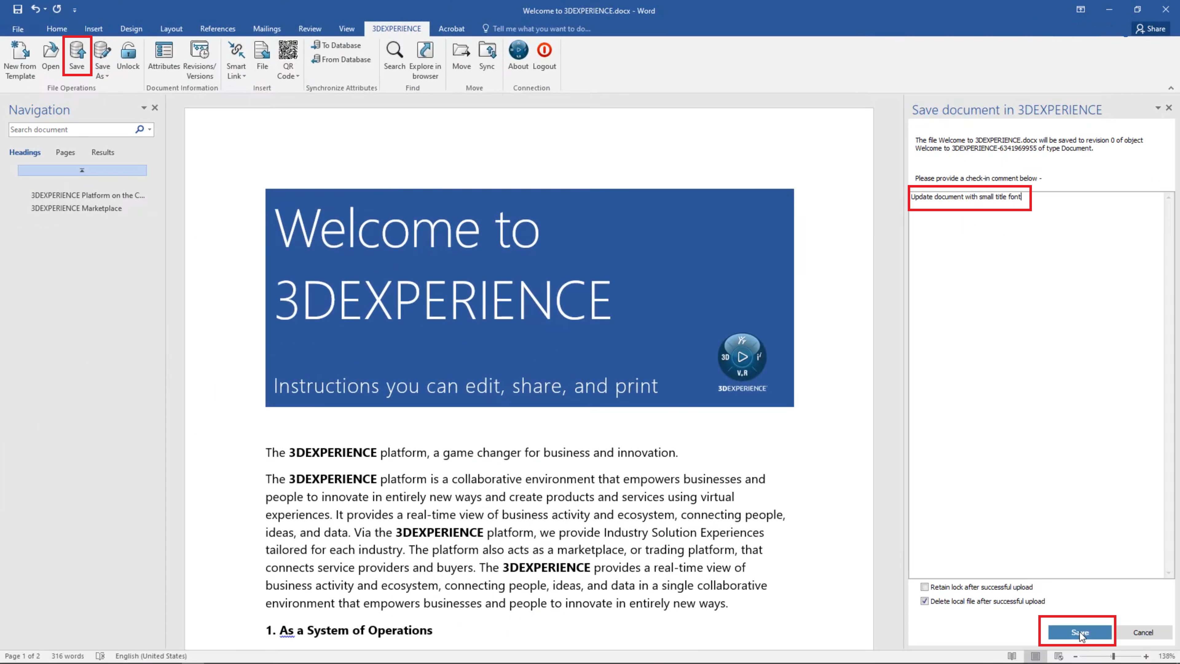Click jump-to-beginning bar in Navigation
1180x664 pixels.
[82, 171]
